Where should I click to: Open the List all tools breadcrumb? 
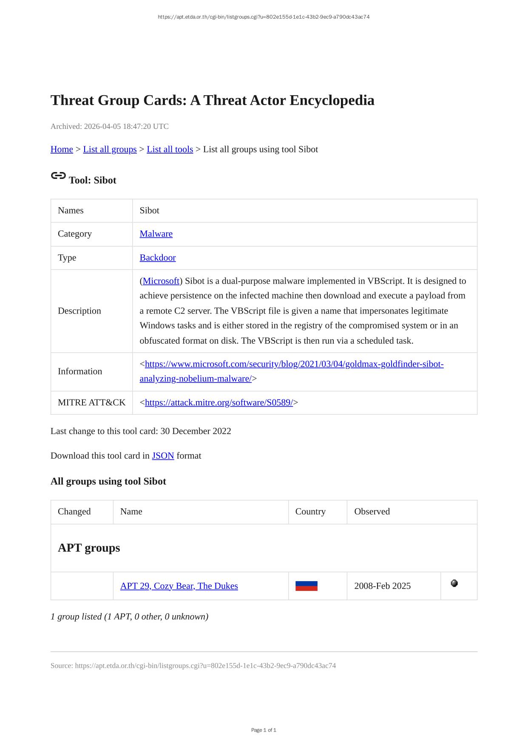tap(170, 149)
